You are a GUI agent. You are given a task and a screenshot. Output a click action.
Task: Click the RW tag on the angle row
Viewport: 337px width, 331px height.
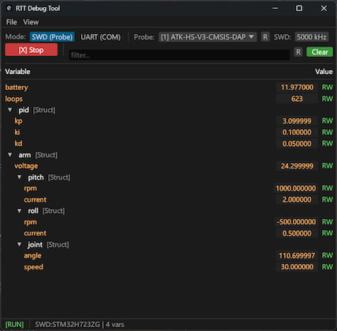click(x=328, y=255)
